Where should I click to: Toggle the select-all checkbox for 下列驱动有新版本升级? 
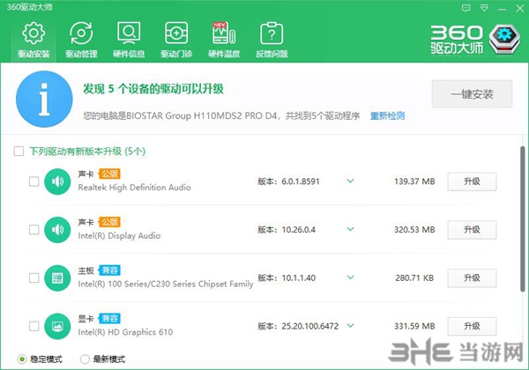tap(19, 151)
